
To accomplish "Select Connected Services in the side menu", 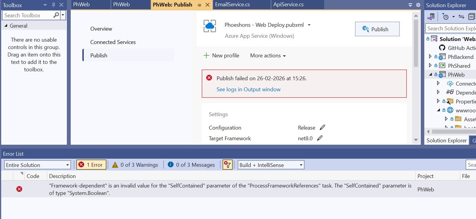I will pos(113,42).
